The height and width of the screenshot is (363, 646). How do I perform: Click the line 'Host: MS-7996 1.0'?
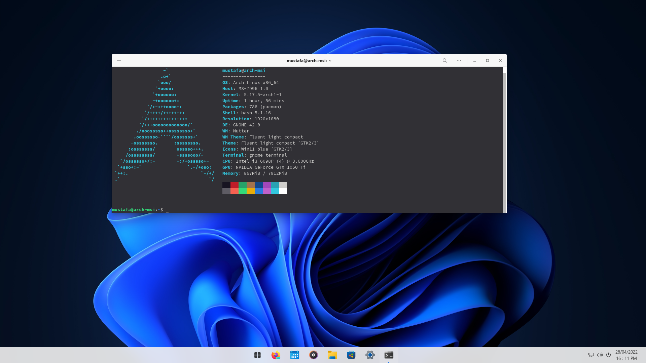(x=245, y=89)
